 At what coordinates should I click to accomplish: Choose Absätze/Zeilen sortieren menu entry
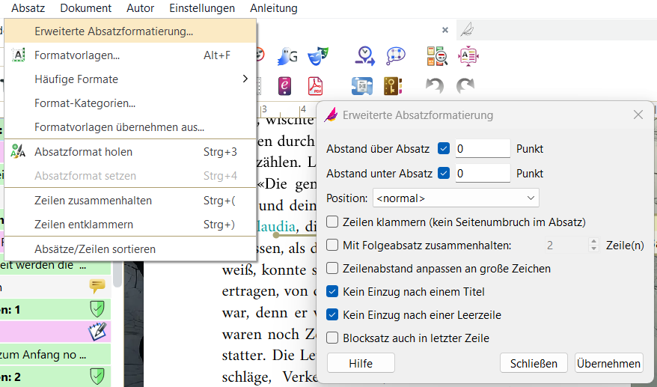point(95,249)
